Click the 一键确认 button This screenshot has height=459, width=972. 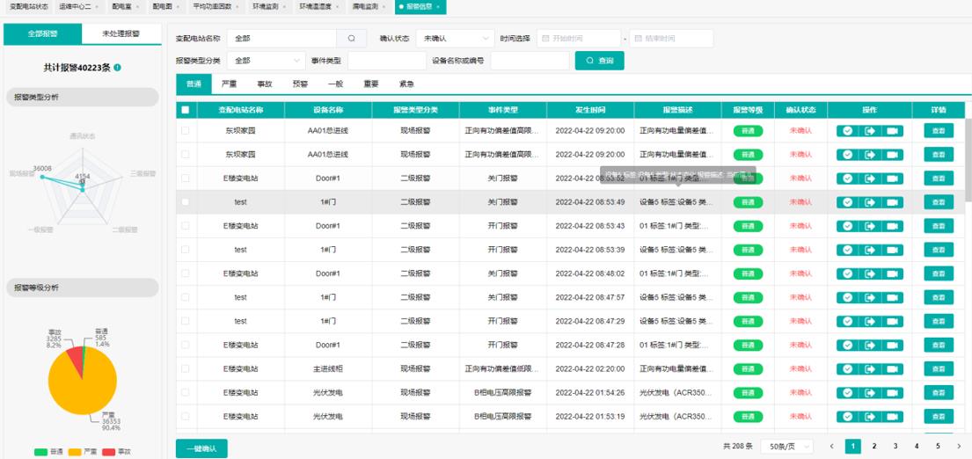[201, 448]
